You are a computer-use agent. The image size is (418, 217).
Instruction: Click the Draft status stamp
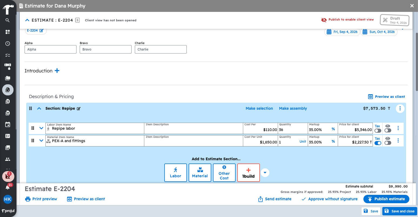pos(394,20)
